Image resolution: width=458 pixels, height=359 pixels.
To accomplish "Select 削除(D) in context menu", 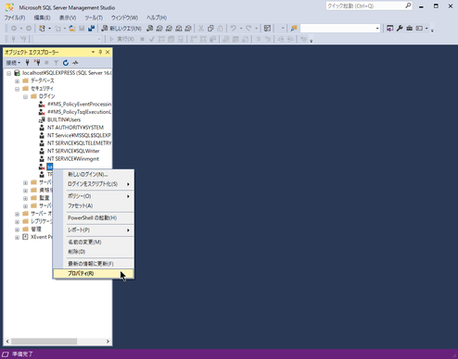I will point(94,252).
